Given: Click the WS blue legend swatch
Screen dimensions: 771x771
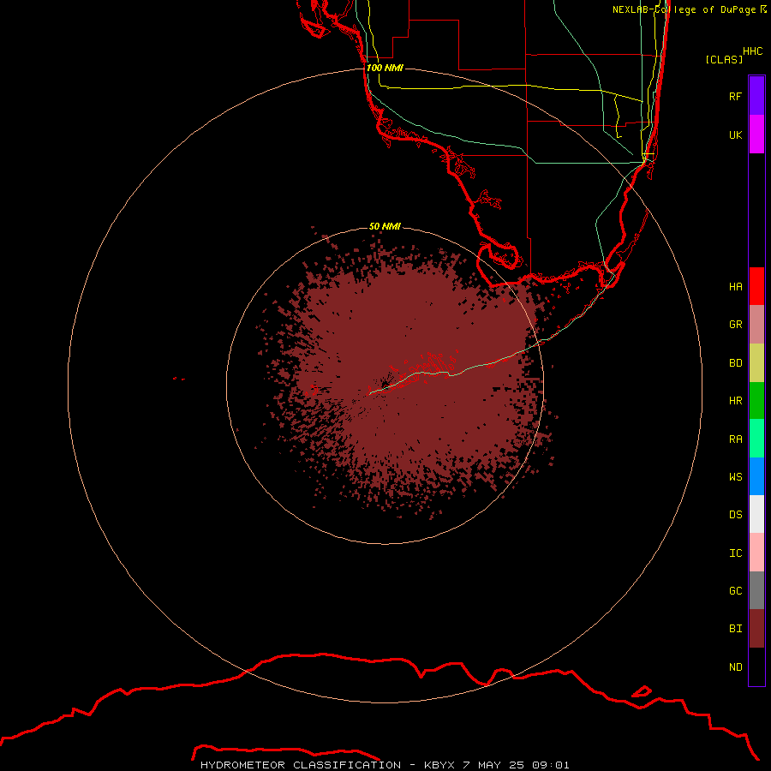Looking at the screenshot, I should tap(756, 476).
